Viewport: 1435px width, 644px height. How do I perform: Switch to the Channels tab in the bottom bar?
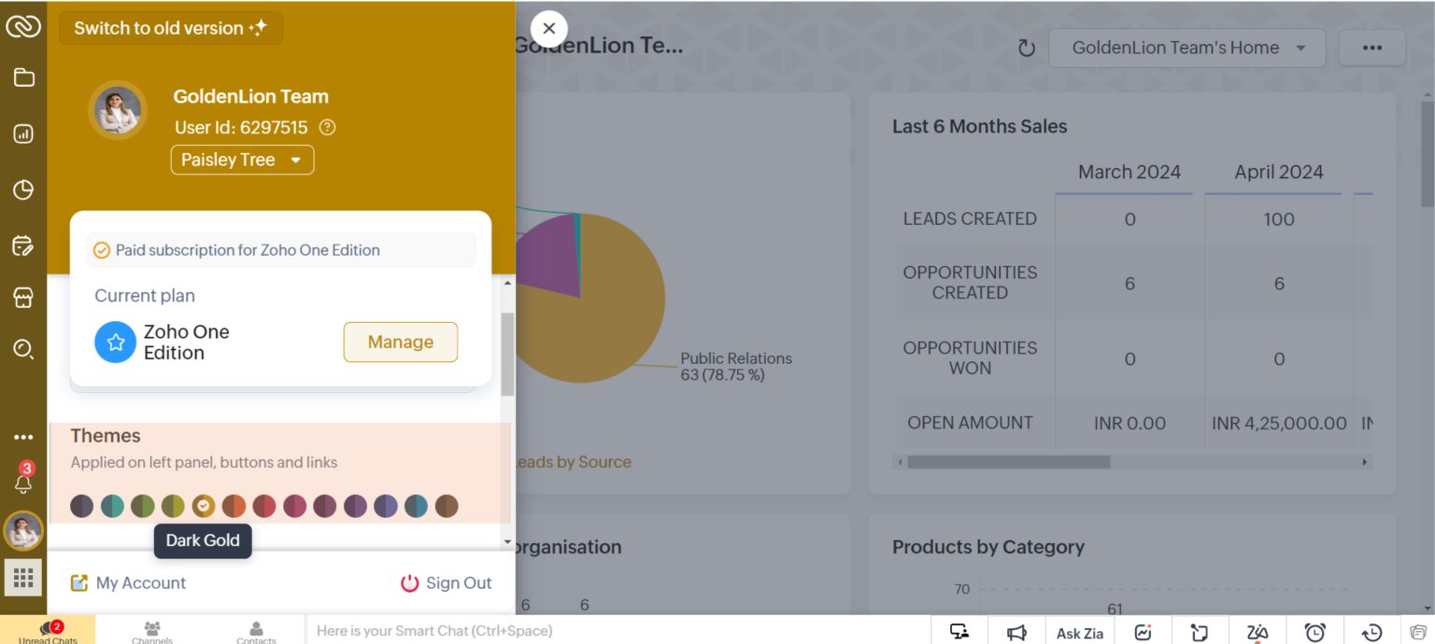[x=152, y=631]
